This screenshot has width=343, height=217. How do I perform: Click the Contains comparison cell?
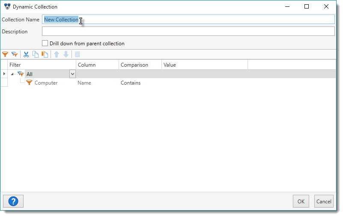tap(131, 83)
